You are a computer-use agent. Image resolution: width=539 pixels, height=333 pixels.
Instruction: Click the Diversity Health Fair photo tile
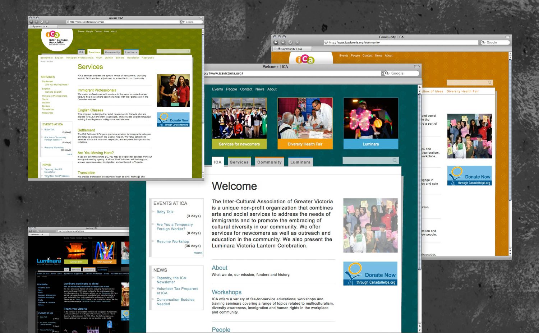[305, 123]
